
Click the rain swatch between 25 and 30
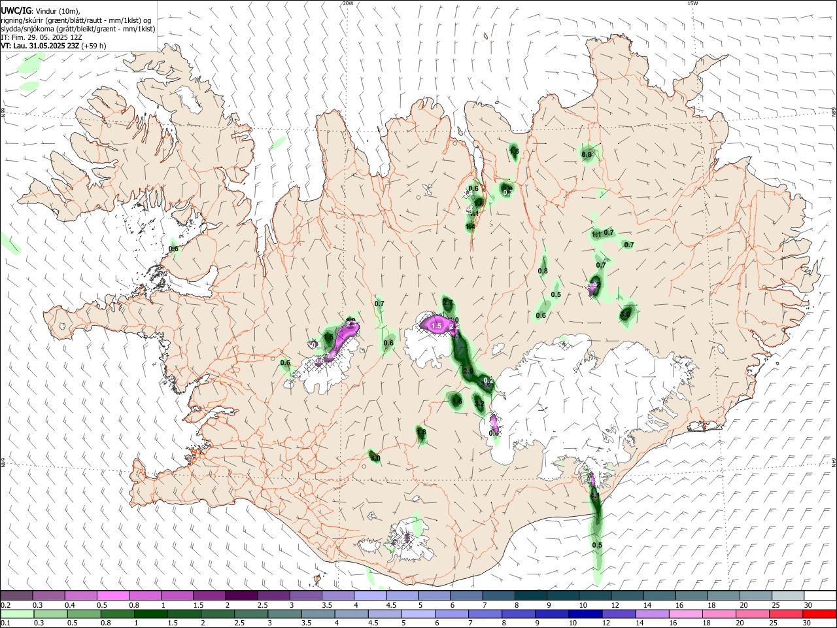(x=787, y=614)
